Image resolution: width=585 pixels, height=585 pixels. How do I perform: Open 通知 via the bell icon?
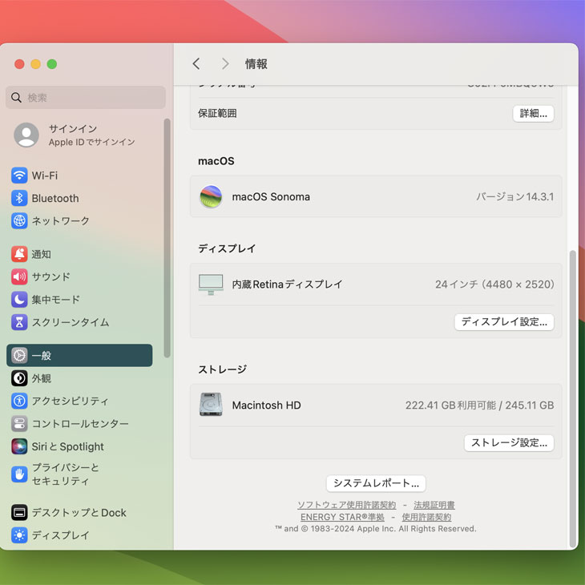[x=19, y=254]
